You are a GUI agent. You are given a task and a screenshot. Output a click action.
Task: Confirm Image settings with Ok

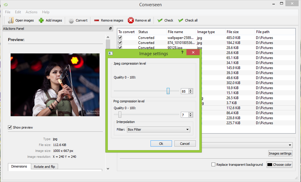pos(161,144)
